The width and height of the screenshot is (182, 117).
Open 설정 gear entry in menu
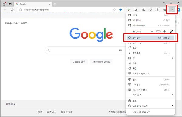150,101
